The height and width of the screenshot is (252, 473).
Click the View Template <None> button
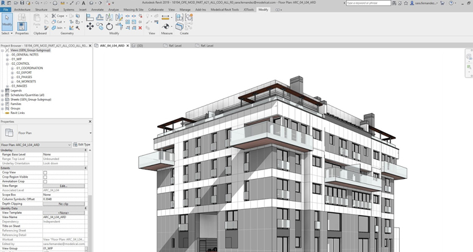point(64,213)
